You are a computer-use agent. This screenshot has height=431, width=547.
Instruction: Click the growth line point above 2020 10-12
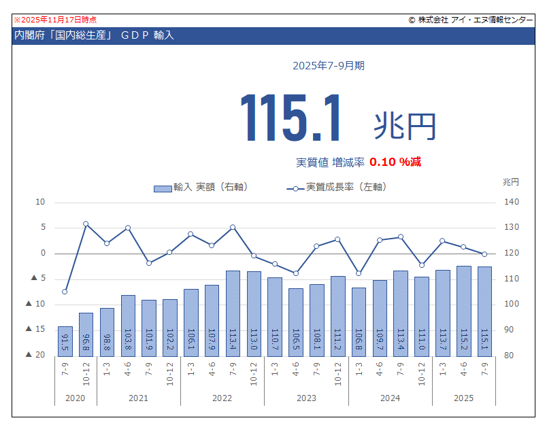click(86, 224)
